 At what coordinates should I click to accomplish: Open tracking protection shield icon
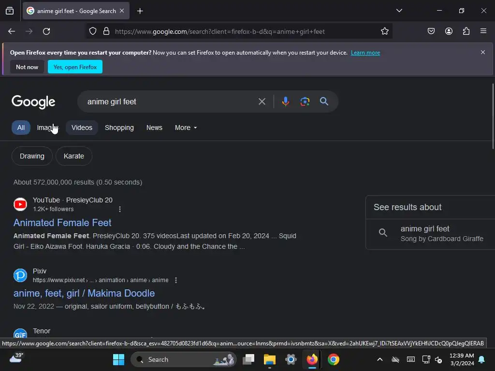click(92, 31)
